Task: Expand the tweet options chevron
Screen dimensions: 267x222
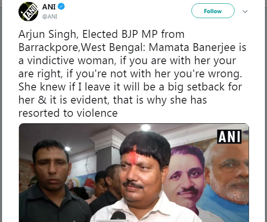Action: pos(245,12)
